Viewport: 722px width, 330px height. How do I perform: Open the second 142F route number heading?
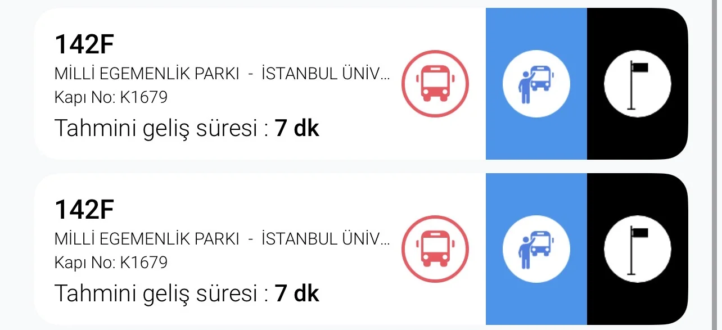pyautogui.click(x=84, y=210)
